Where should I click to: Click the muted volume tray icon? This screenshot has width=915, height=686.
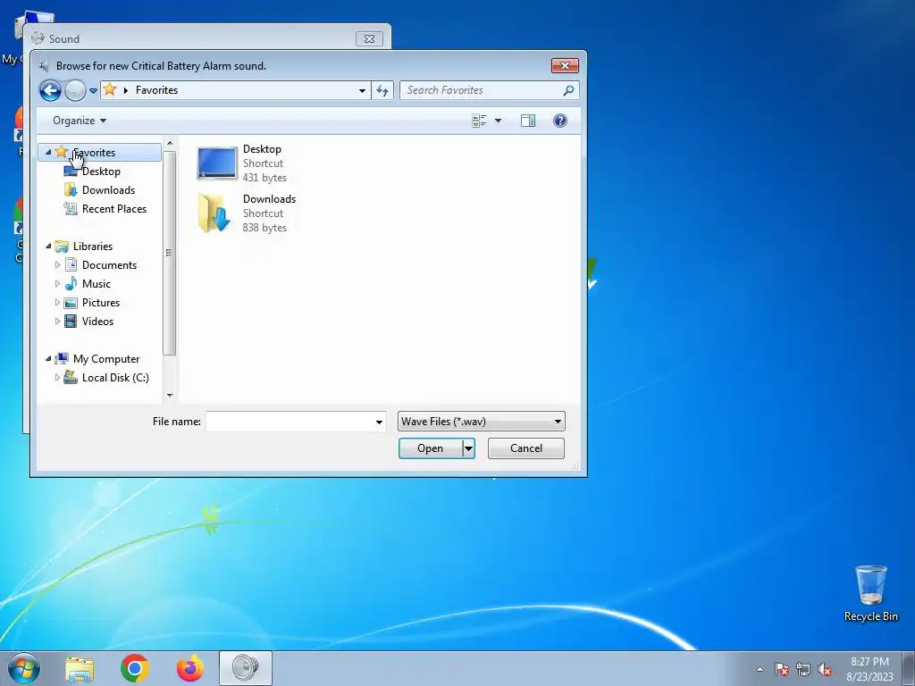pos(825,669)
